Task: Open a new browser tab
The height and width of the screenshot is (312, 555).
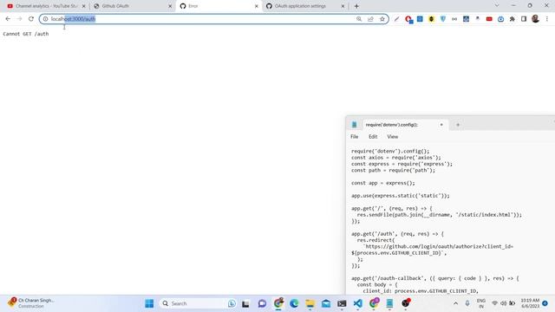Action: coord(356,6)
